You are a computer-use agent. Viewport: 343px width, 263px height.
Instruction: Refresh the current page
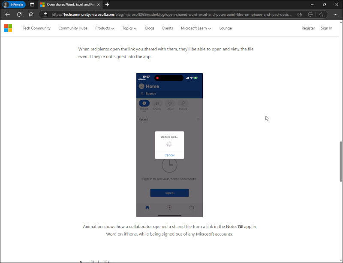click(x=19, y=15)
